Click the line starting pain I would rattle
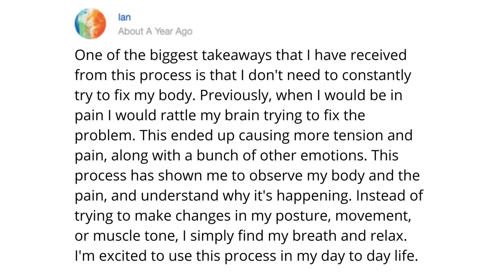The image size is (495, 278). click(220, 116)
